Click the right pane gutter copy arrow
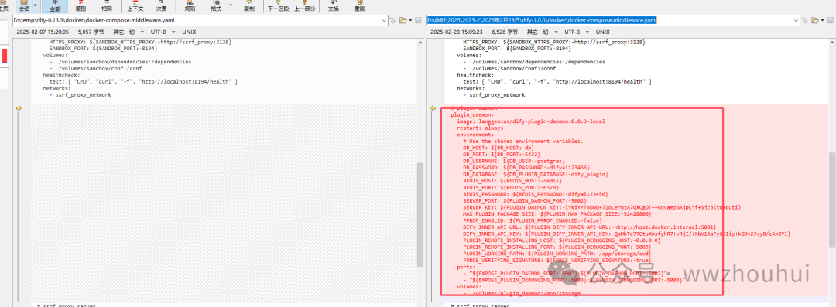The image size is (836, 307). click(433, 108)
